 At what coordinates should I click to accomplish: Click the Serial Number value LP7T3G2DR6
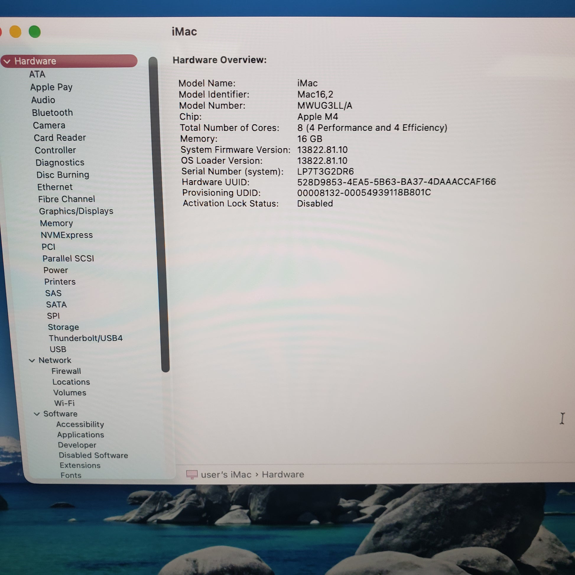click(325, 171)
